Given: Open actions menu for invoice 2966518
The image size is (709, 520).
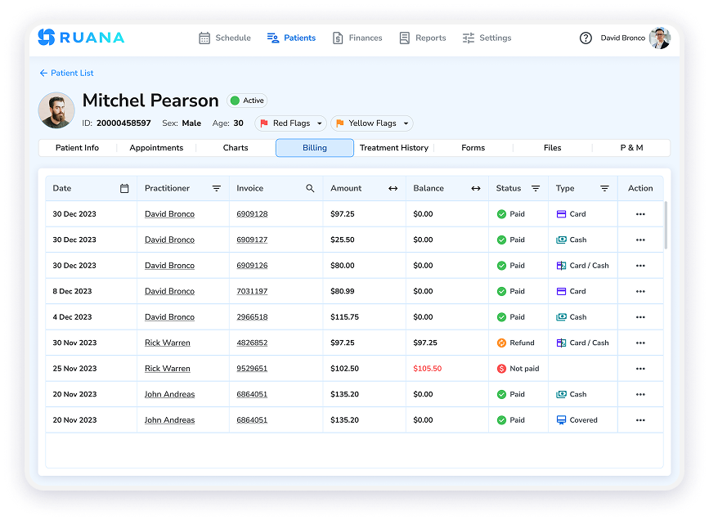Looking at the screenshot, I should tap(640, 317).
